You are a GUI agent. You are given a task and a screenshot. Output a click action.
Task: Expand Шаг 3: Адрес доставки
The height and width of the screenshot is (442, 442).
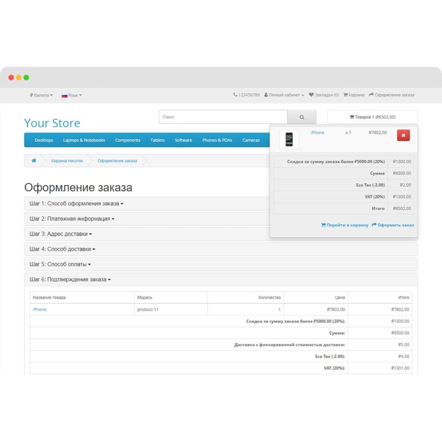(x=60, y=234)
